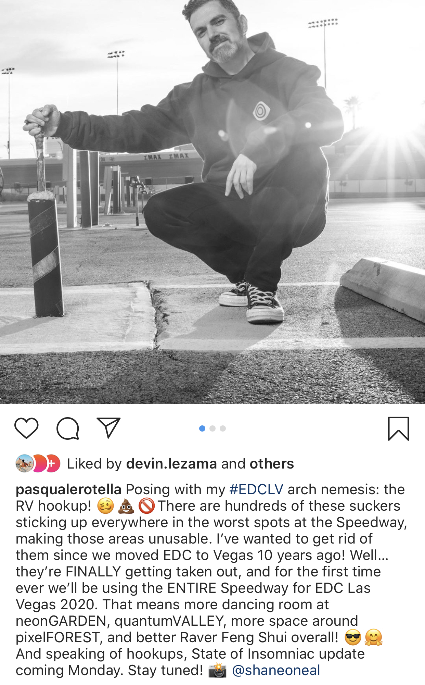Tap the hugging face emoji in the caption

[373, 637]
